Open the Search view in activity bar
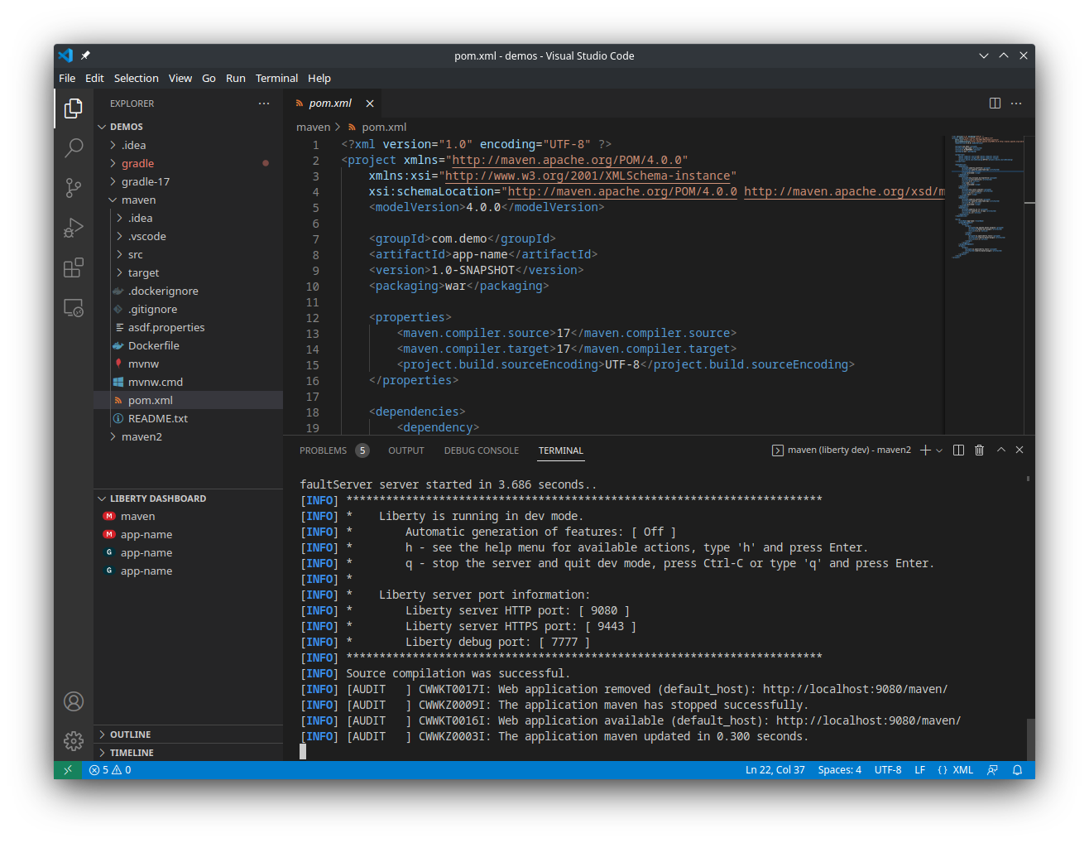1089x843 pixels. coord(74,148)
